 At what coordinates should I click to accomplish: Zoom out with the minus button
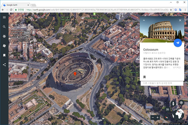coord(153,117)
